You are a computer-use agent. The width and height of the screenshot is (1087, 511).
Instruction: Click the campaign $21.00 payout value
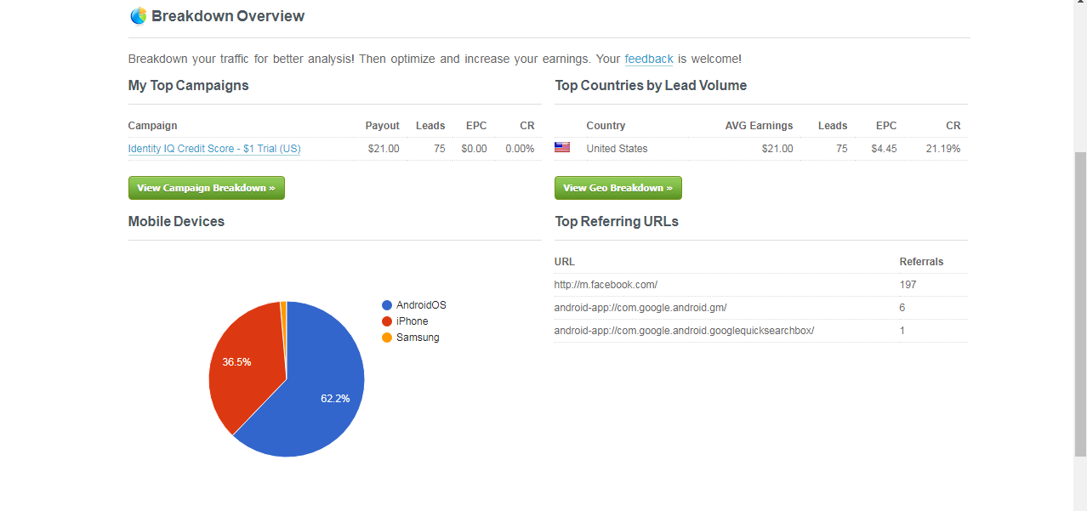point(384,149)
